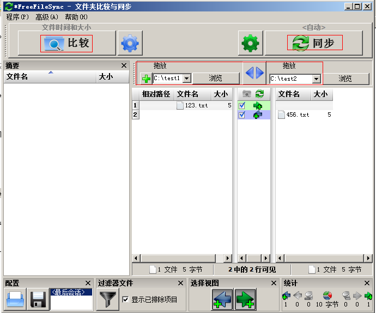Viewport: 376px width, 313px height.
Task: Open filter settings funnel icon
Action: (x=108, y=299)
